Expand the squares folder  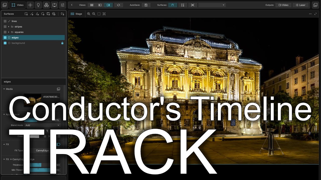coord(9,32)
